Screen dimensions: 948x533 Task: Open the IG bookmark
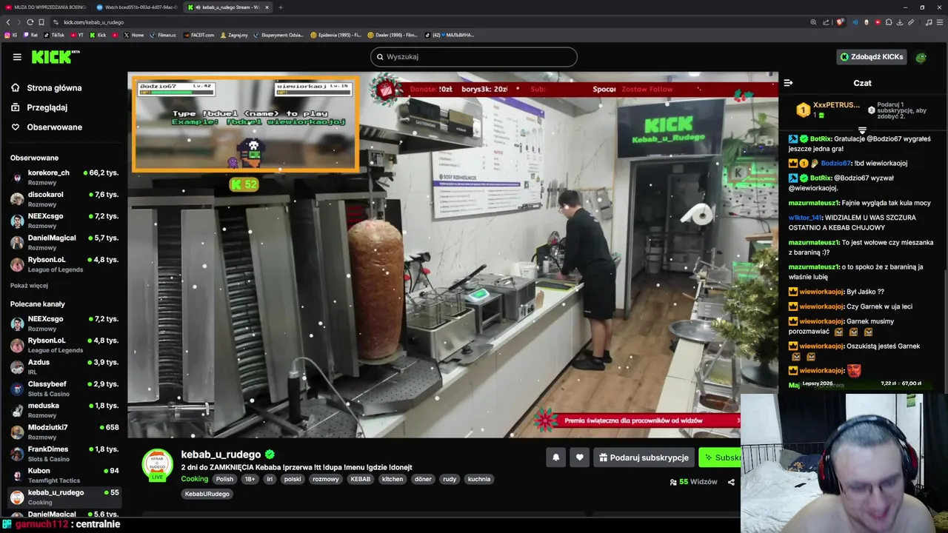coord(11,35)
